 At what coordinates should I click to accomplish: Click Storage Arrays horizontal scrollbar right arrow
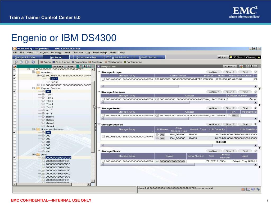(x=256, y=86)
